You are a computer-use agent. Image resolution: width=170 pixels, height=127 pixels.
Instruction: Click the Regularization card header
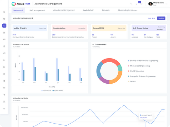69,28
